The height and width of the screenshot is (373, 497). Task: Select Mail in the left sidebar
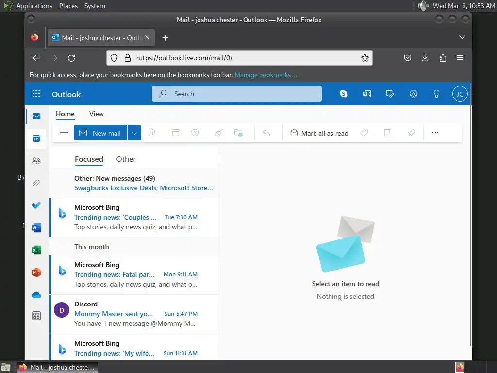point(36,116)
